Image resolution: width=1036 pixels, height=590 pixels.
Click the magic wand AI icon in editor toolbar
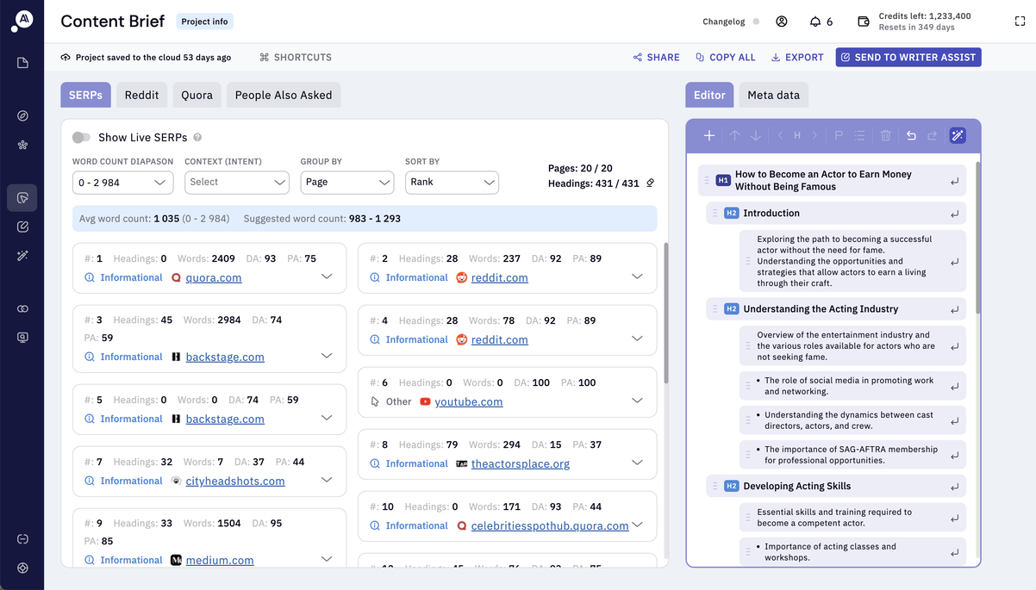[957, 135]
